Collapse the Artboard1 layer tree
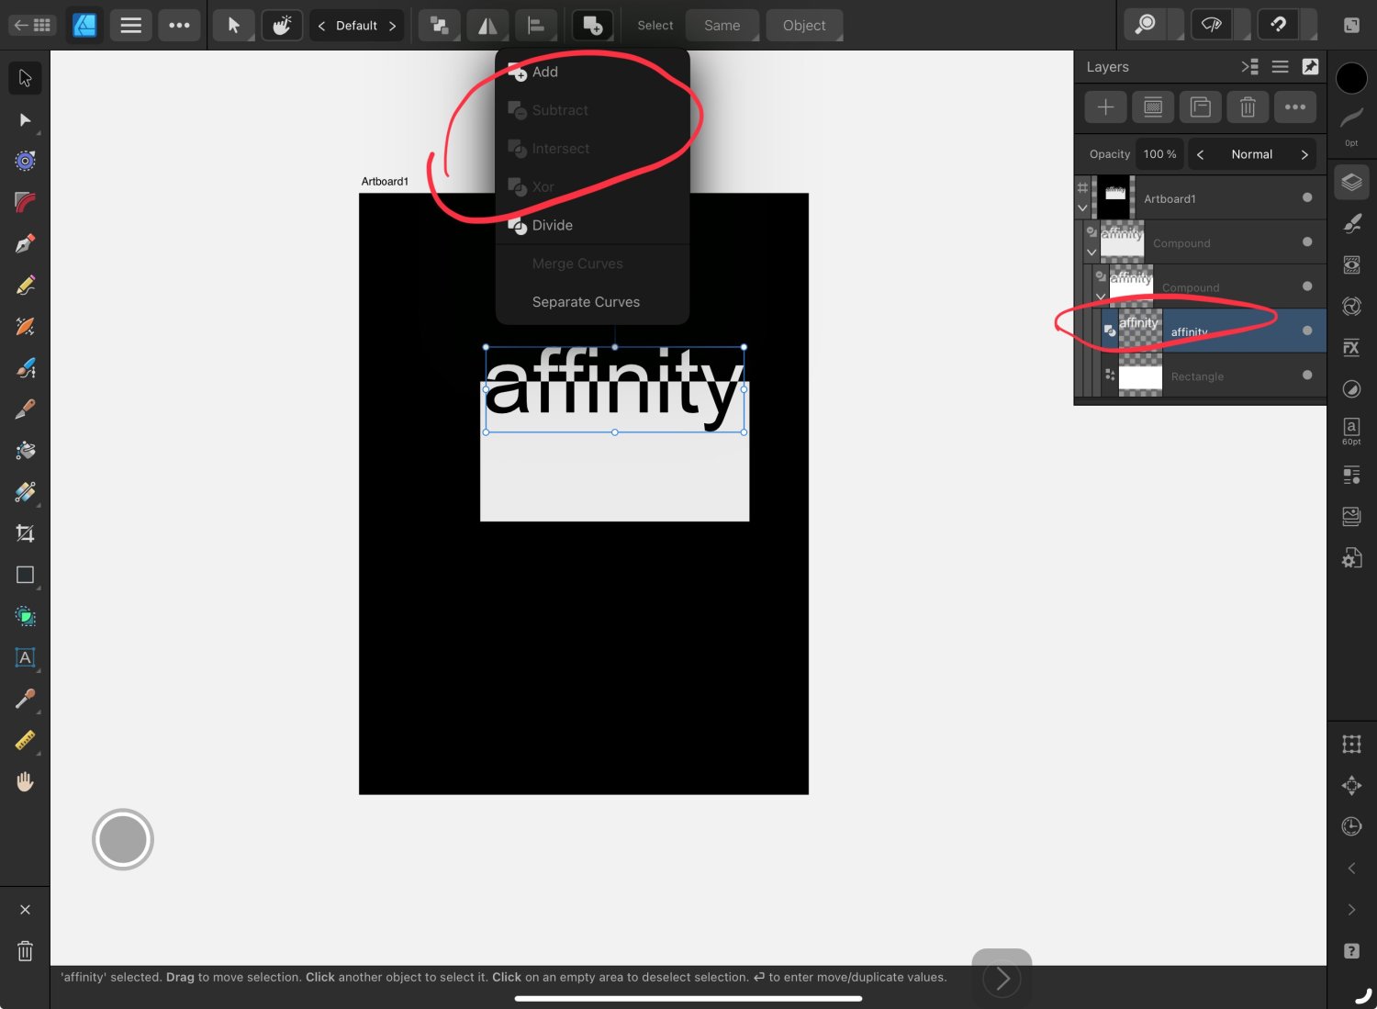The width and height of the screenshot is (1377, 1009). point(1082,208)
